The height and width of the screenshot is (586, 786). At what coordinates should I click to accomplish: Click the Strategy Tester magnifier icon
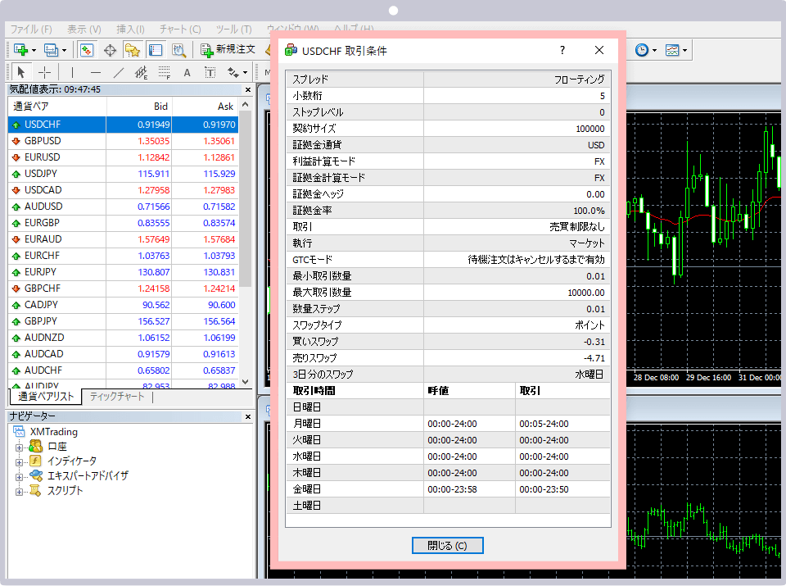pos(178,50)
